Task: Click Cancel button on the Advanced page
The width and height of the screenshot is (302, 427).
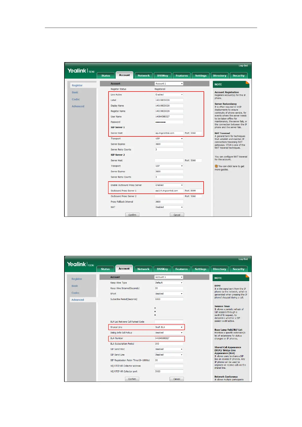Action: pyautogui.click(x=177, y=379)
